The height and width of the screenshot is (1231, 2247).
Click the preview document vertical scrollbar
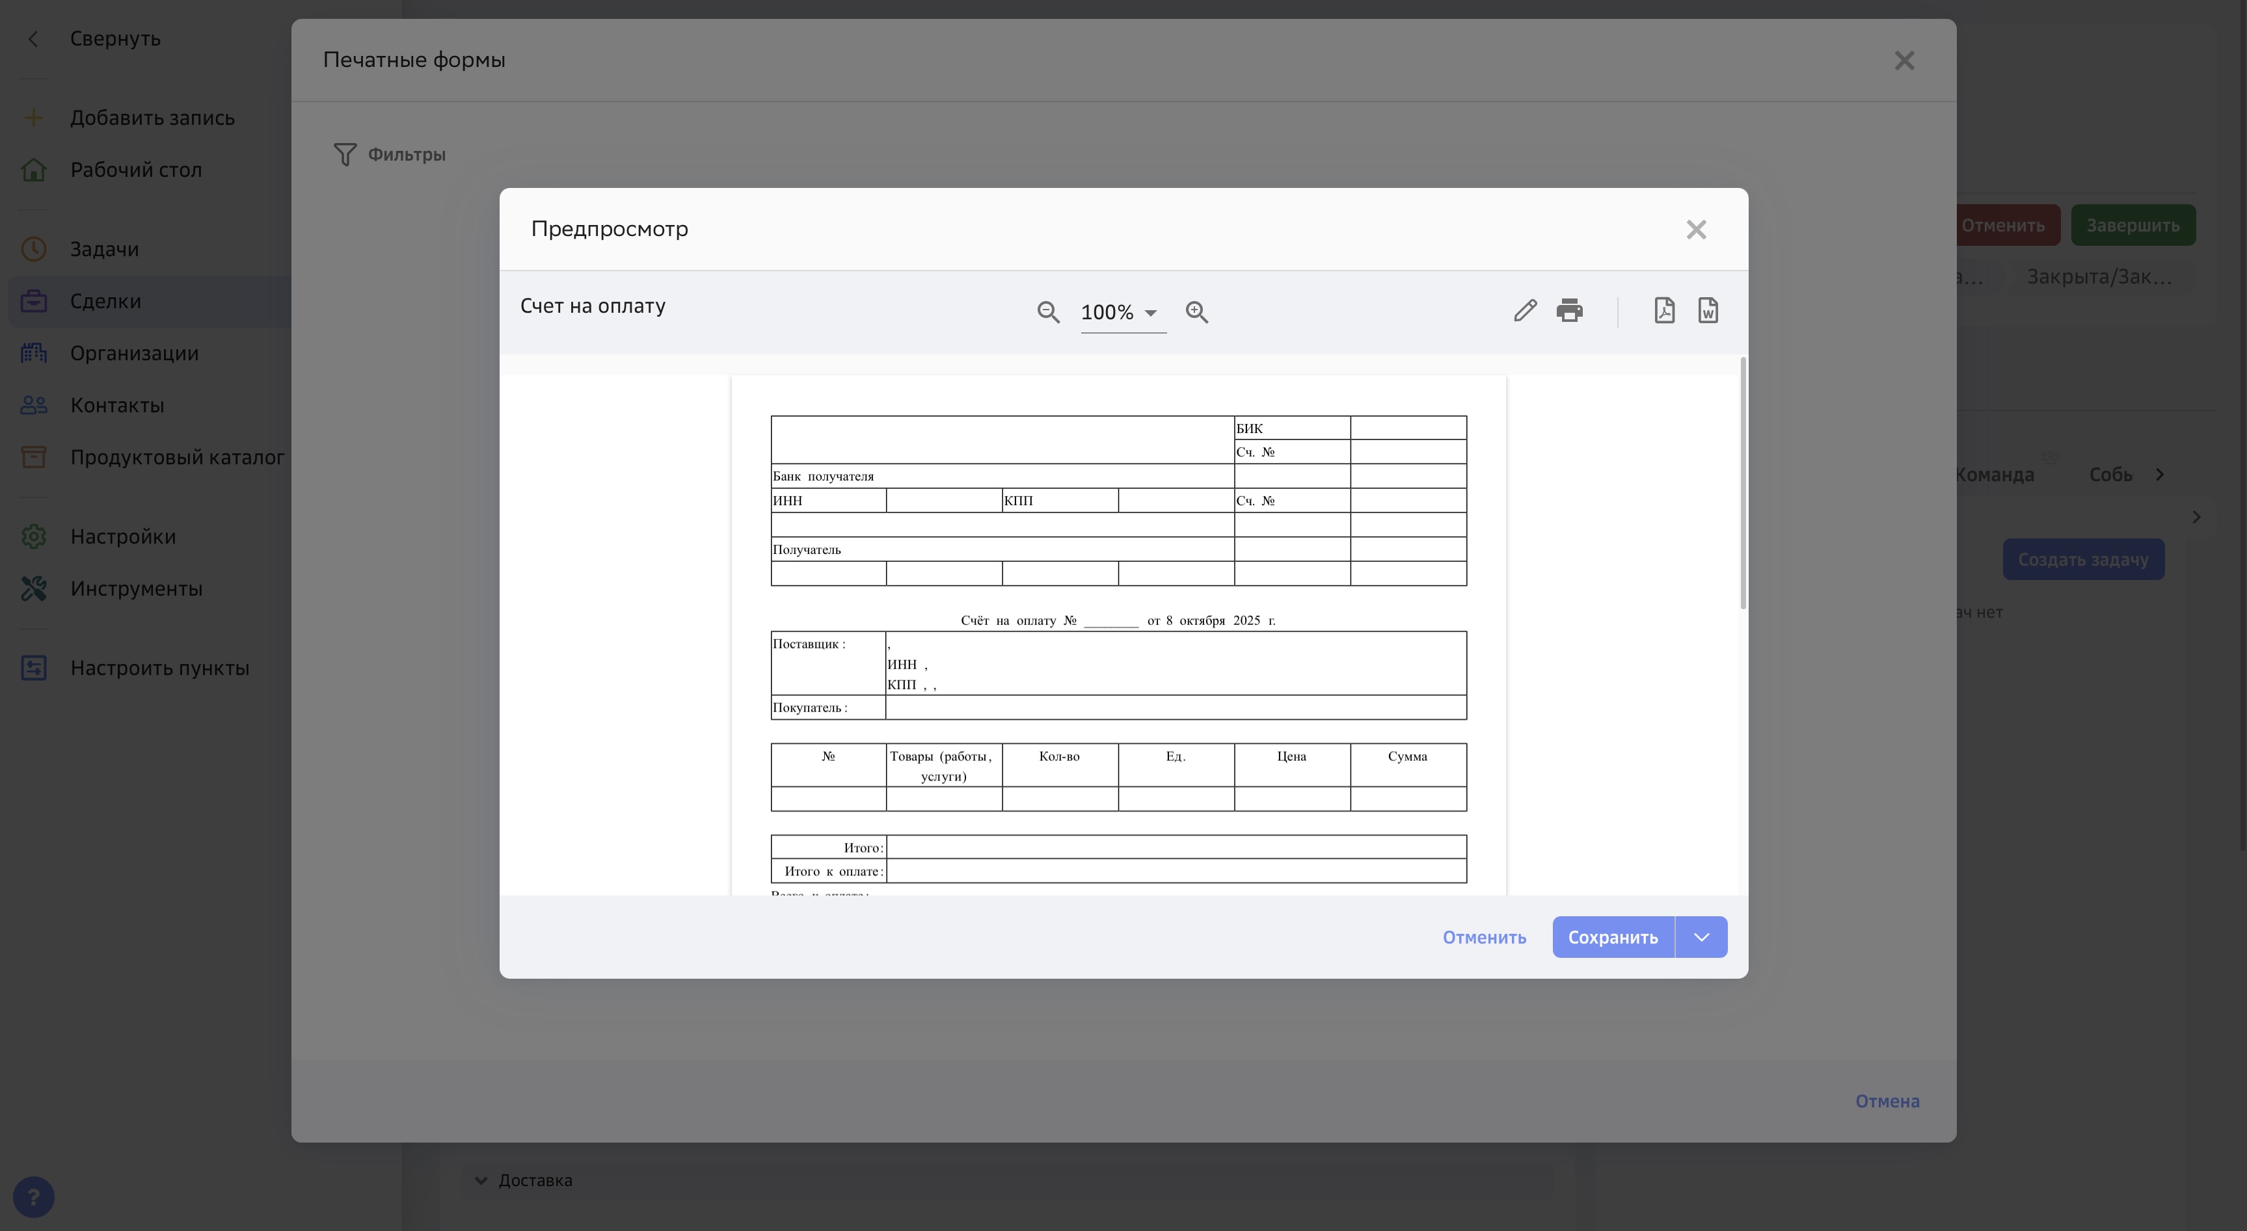[1743, 484]
